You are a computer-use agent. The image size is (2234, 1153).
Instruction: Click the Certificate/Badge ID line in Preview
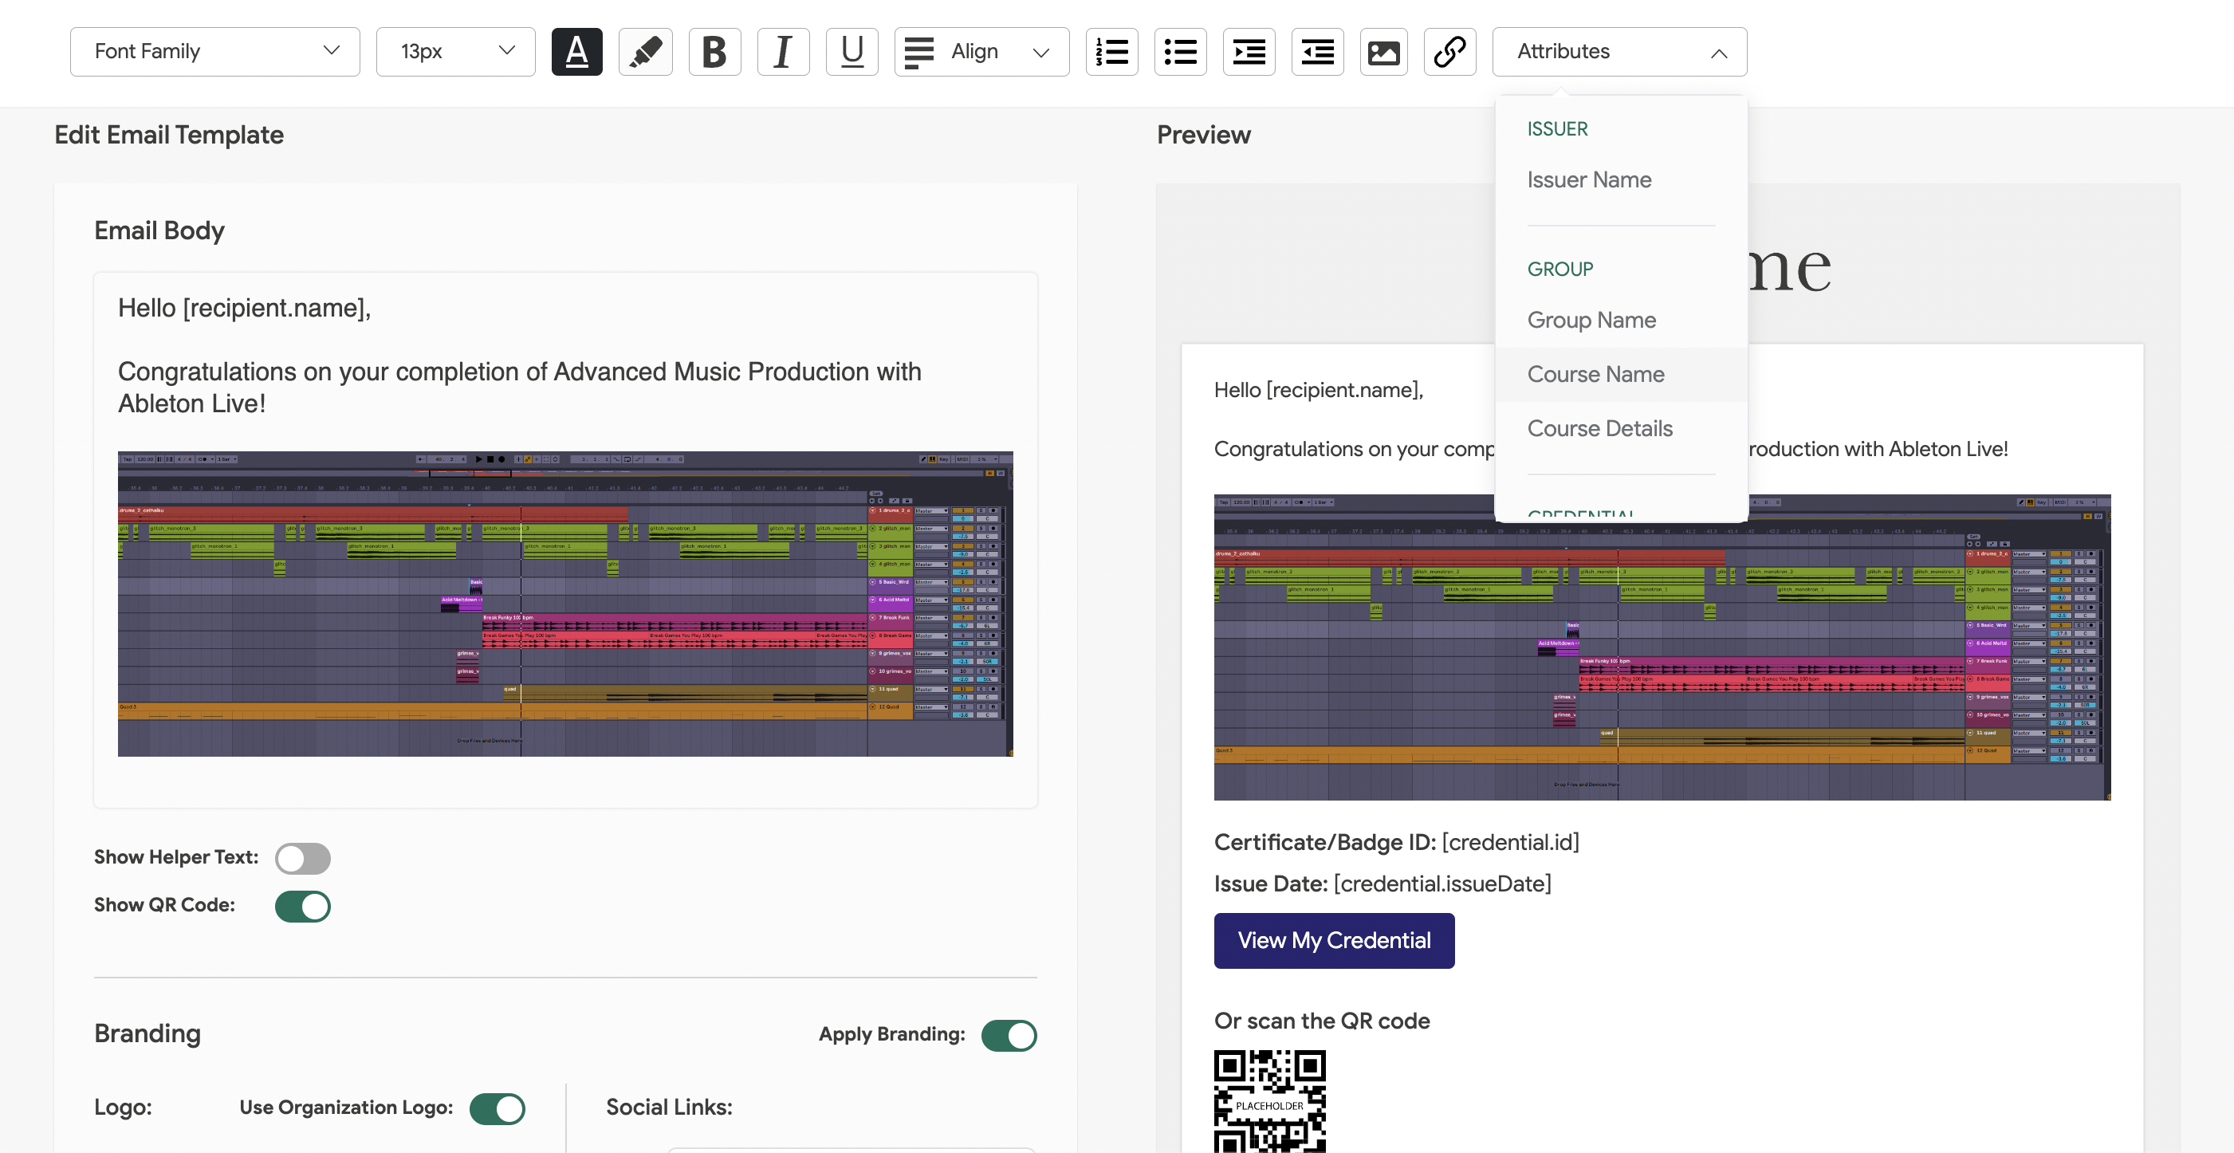pos(1396,842)
